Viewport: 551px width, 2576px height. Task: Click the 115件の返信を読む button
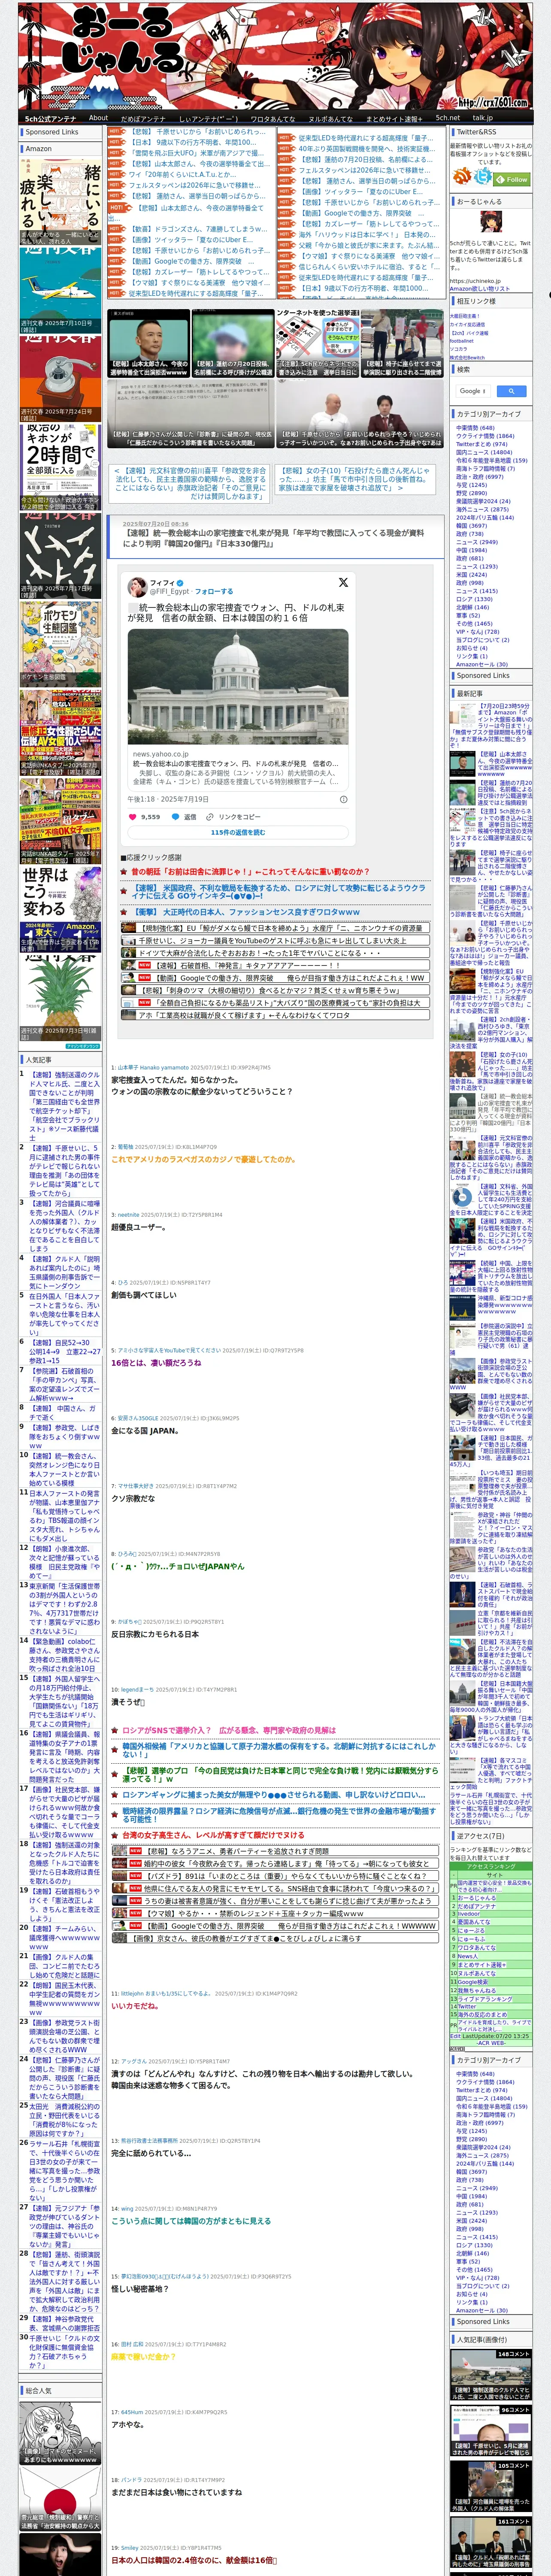pos(238,832)
